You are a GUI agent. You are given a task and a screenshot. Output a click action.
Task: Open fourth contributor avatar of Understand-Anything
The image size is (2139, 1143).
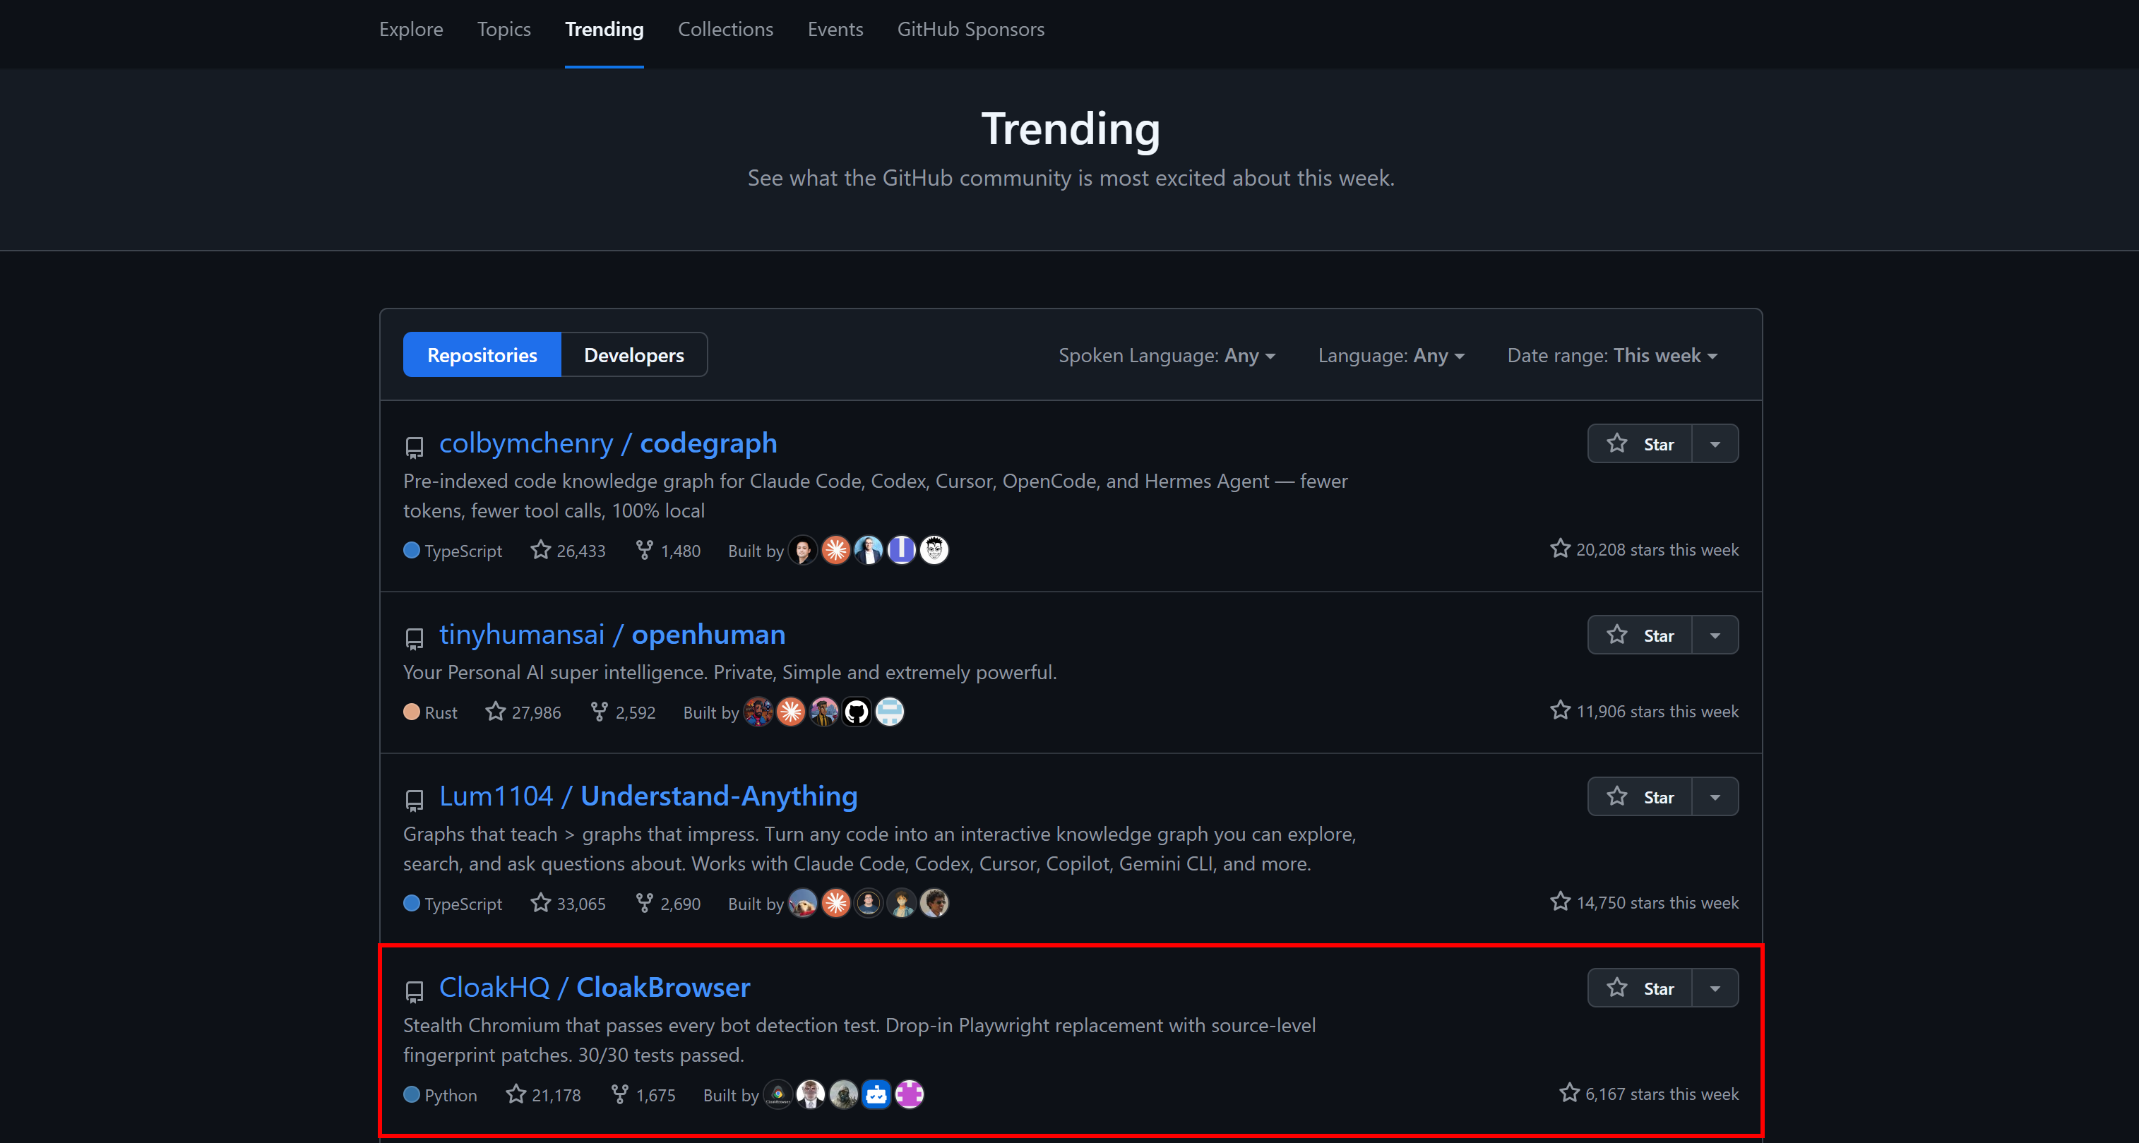tap(902, 902)
